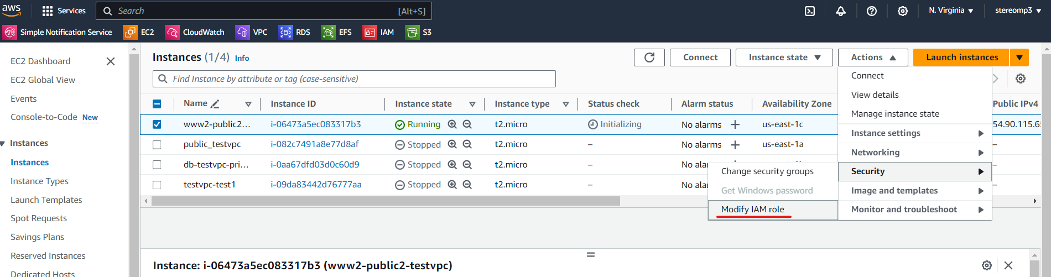Choose Change security groups
The image size is (1051, 277).
773,171
